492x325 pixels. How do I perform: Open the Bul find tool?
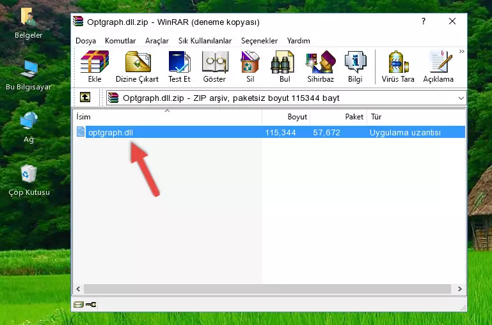pos(285,66)
